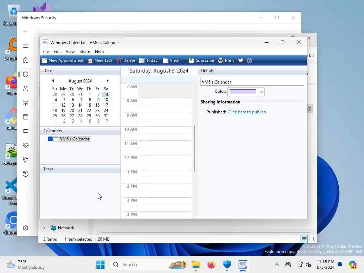Click the help question mark icon
Viewport: 364px width, 273px height.
click(x=249, y=60)
